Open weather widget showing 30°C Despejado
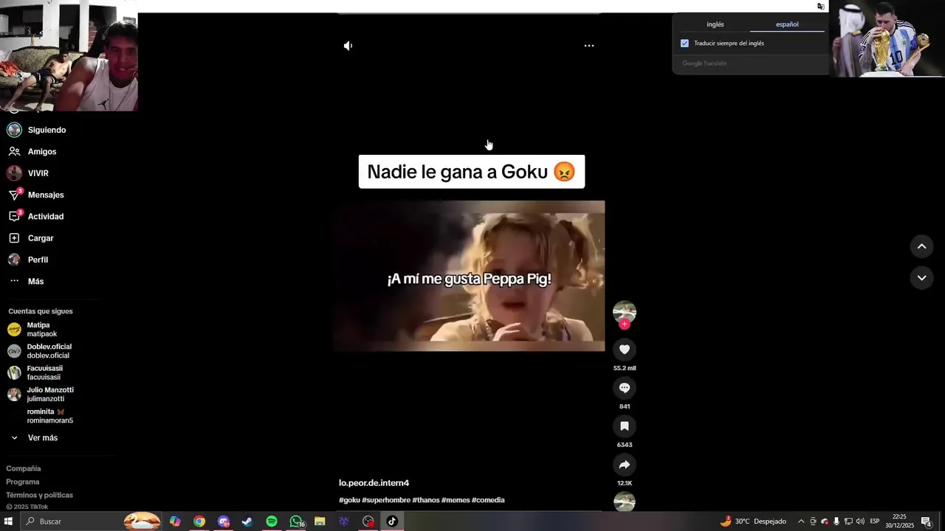Screen dimensions: 945x531 [753, 521]
